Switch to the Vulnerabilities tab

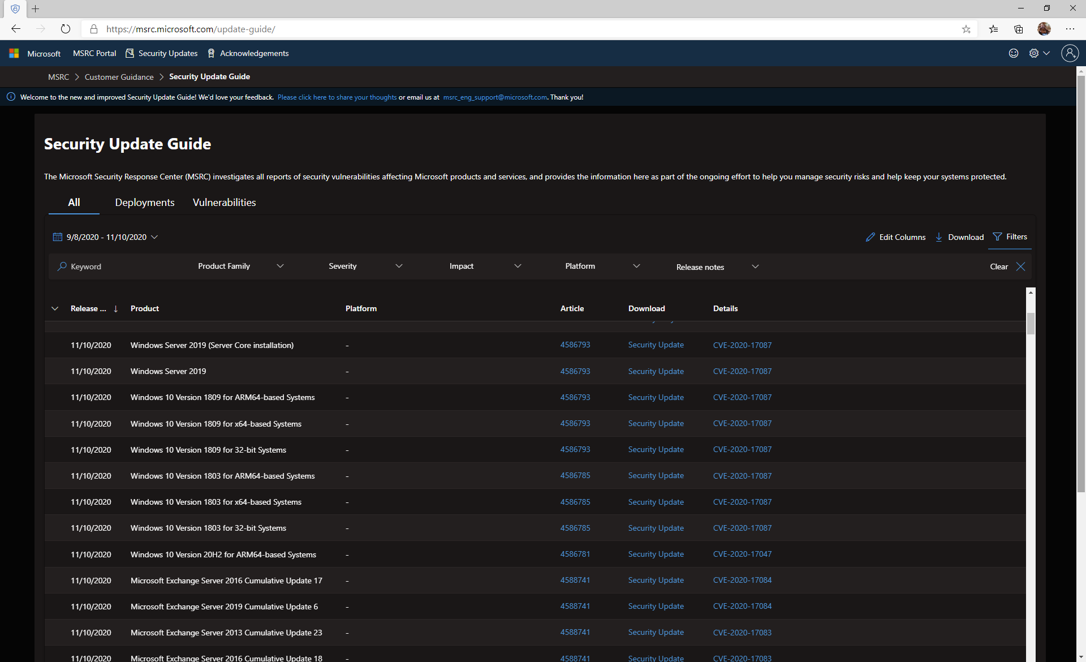(224, 203)
